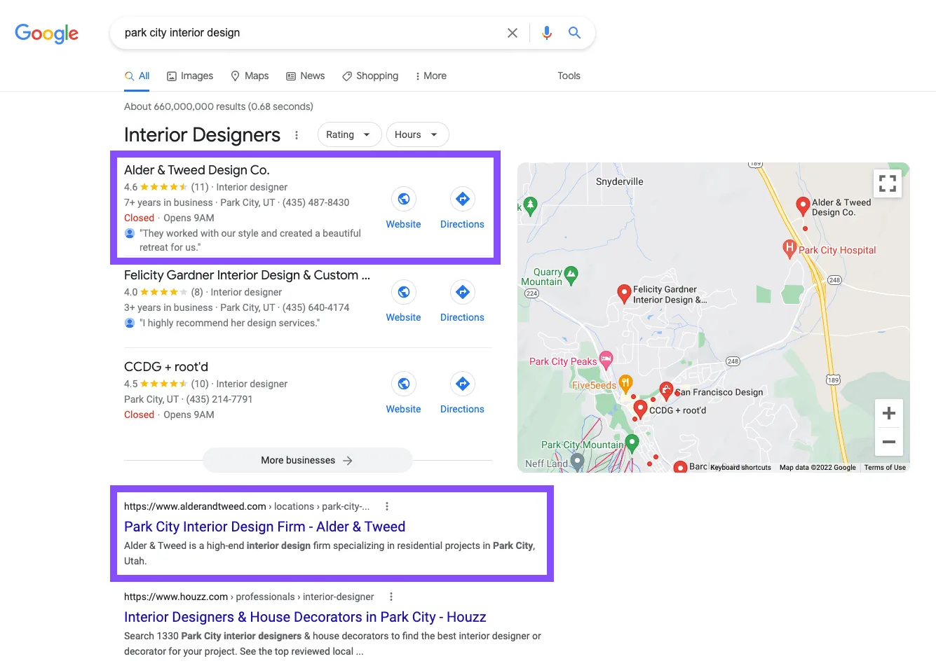The height and width of the screenshot is (668, 936).
Task: Zoom in on the map
Action: (x=889, y=413)
